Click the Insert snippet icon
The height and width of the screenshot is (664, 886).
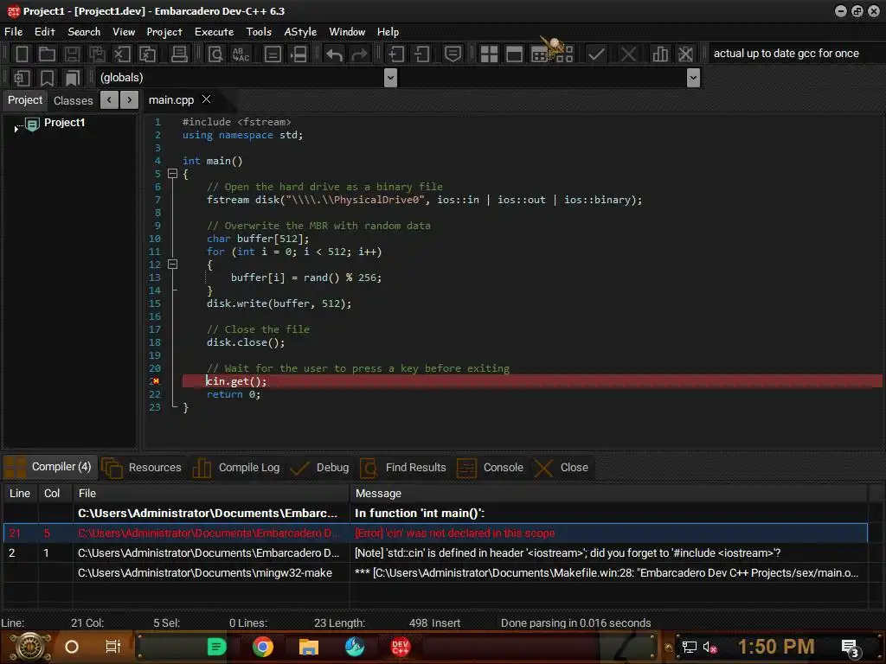point(22,78)
